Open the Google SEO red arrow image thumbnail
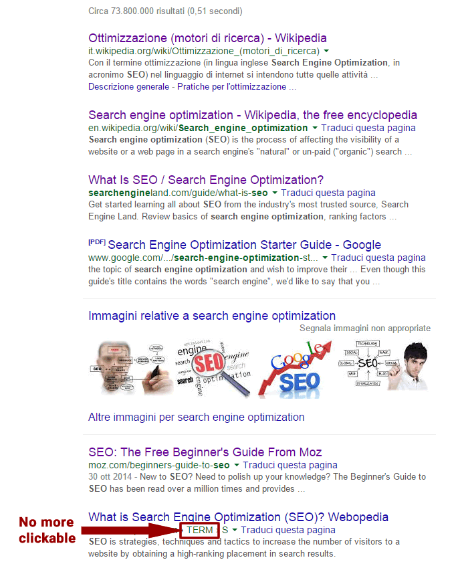 [295, 369]
